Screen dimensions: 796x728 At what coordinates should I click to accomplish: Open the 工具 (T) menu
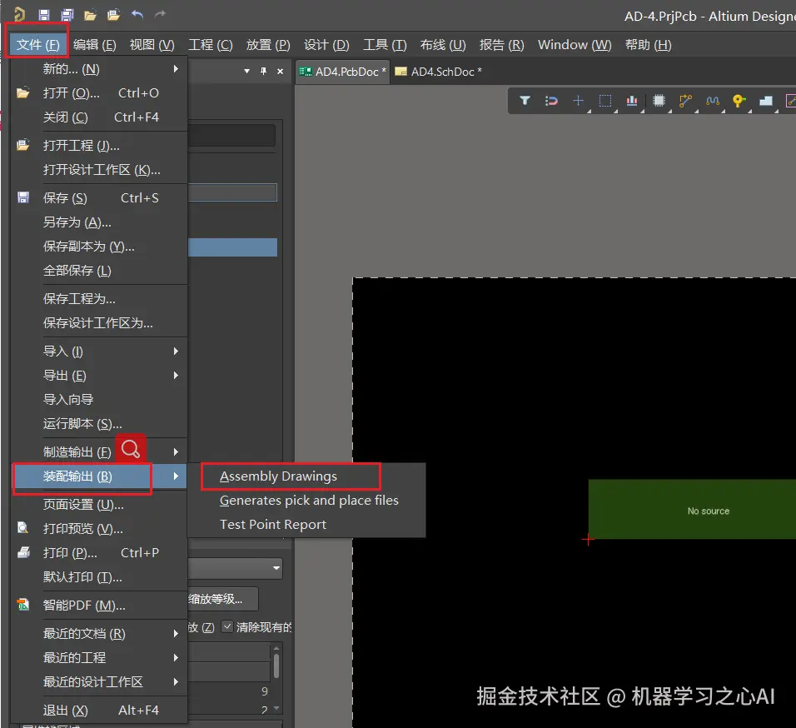click(385, 45)
